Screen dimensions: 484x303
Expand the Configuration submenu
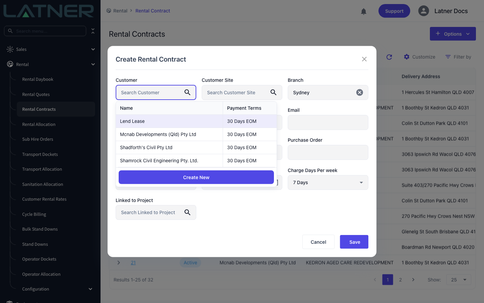(x=90, y=289)
